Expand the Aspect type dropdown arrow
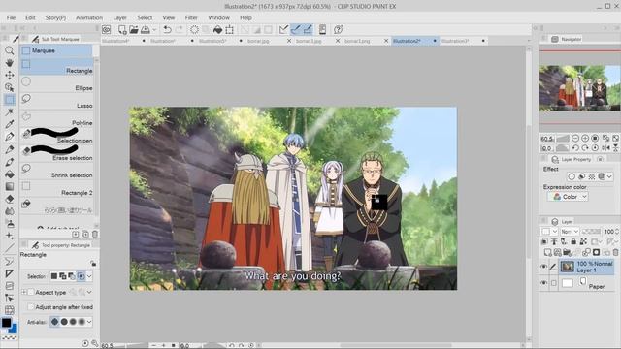This screenshot has height=349, width=621. [89, 292]
